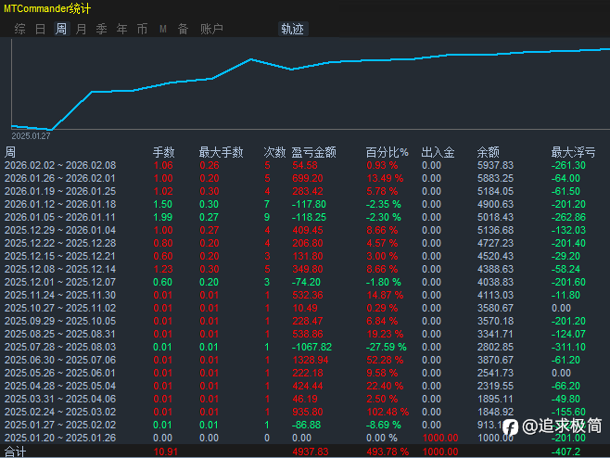
Task: Select week 2025.01.27 ~ 2025.02.02
Action: [60, 425]
